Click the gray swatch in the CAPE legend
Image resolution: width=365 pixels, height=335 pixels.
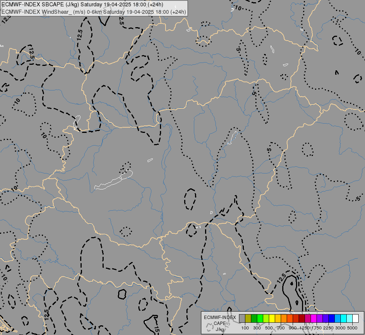242,319
